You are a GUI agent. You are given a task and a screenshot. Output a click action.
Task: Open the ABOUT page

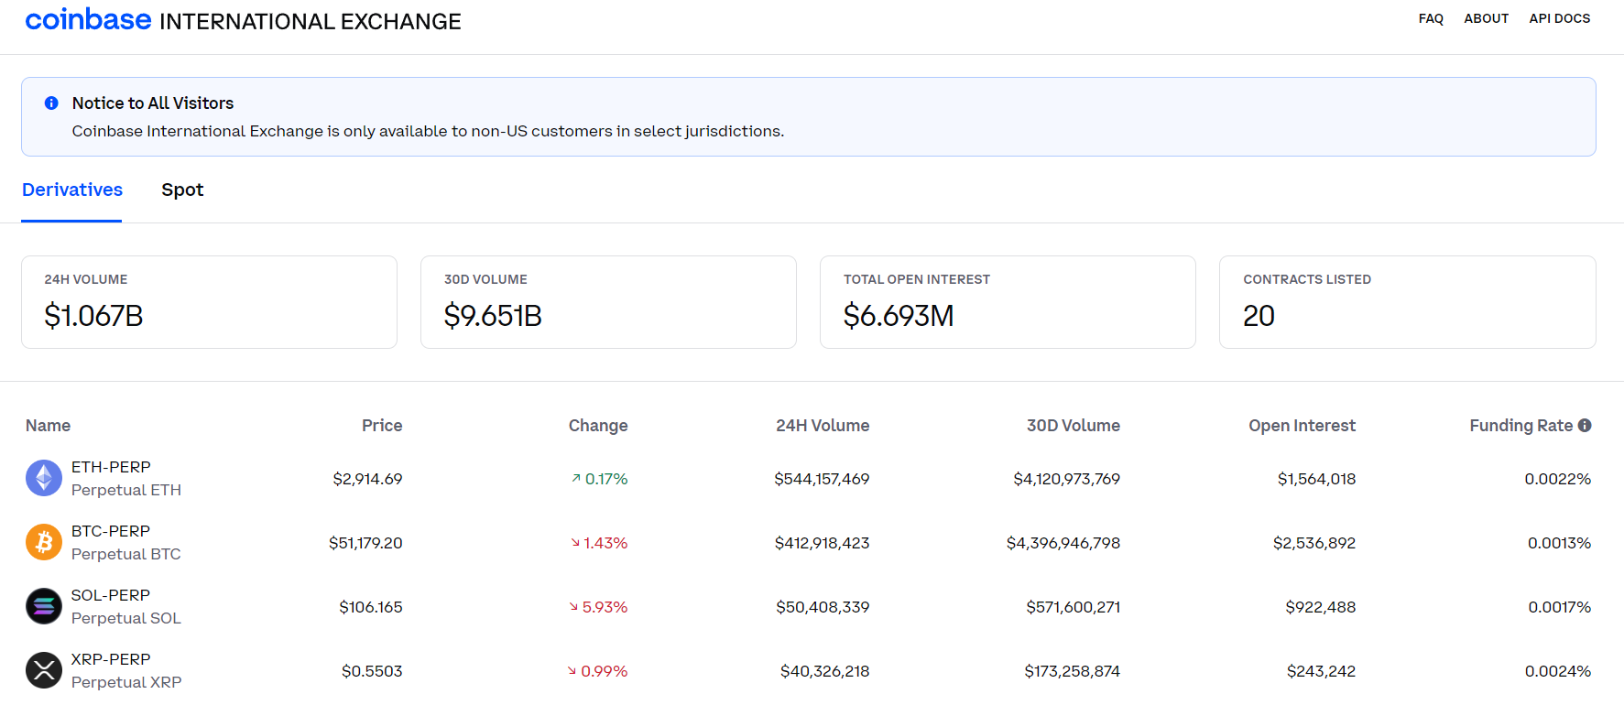(1486, 18)
